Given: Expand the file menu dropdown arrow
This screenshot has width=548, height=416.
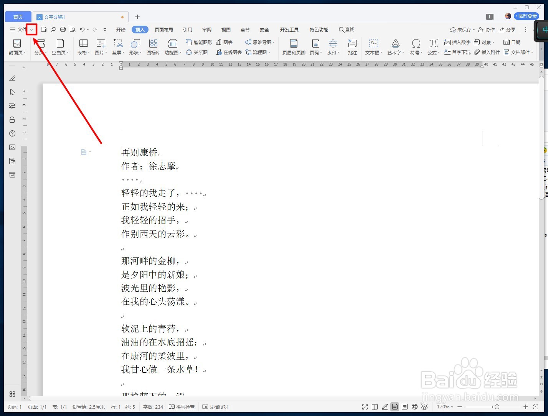Looking at the screenshot, I should pos(31,29).
